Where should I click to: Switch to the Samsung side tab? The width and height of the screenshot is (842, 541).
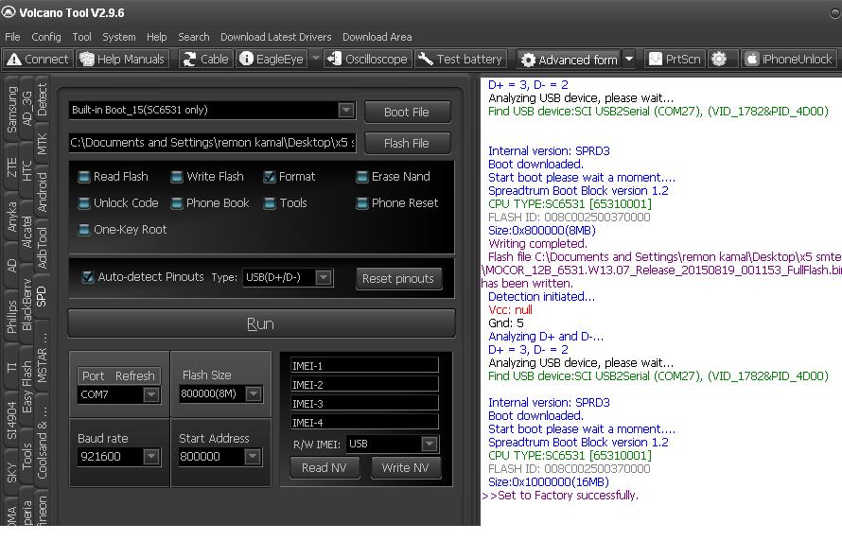[11, 110]
